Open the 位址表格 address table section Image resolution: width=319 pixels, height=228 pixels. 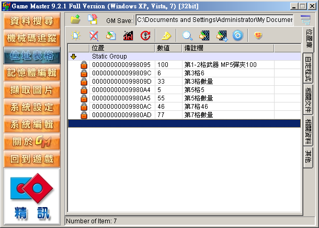(32, 55)
